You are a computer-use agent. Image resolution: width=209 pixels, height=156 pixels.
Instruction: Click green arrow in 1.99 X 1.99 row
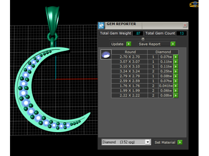click(176, 91)
